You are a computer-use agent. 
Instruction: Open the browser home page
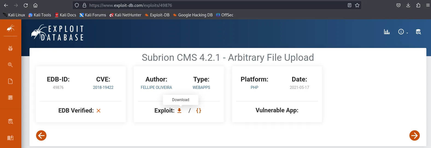point(35,5)
